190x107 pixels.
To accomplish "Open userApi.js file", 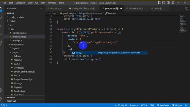I will click(x=17, y=40).
